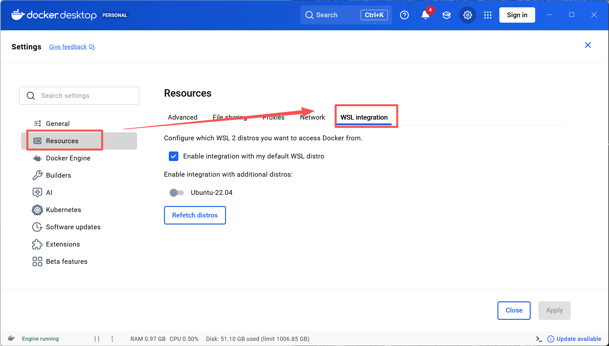Open General settings section
Viewport: 609px width, 346px height.
click(79, 123)
